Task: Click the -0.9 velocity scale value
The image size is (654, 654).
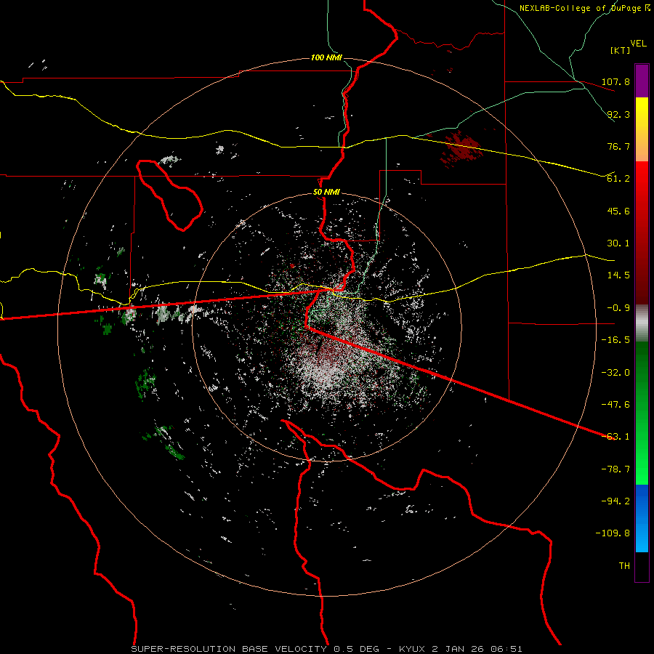Action: (x=618, y=308)
